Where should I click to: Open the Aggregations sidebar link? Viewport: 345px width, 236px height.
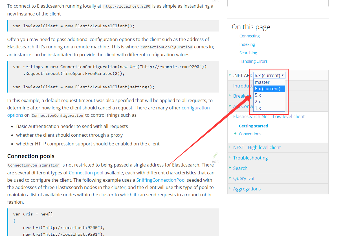click(247, 189)
